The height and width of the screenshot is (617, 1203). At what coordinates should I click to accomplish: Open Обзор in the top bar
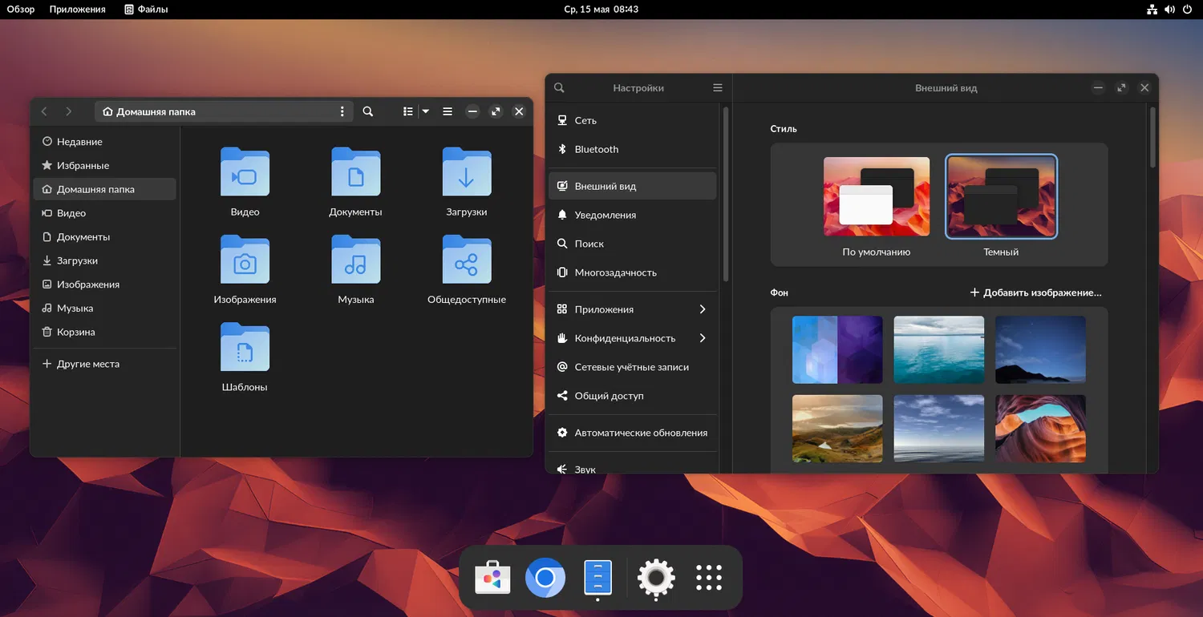tap(21, 10)
